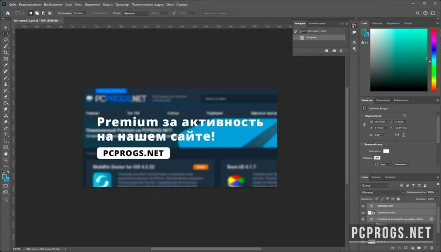Switch to the Каналы tab
This screenshot has width=441, height=252.
(x=376, y=177)
